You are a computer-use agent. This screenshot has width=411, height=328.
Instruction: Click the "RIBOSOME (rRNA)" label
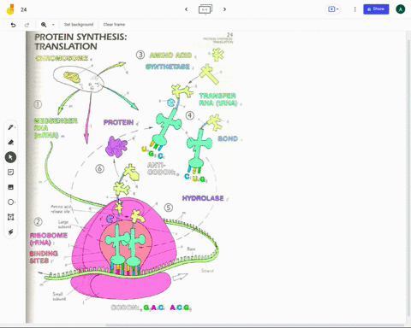(49, 239)
